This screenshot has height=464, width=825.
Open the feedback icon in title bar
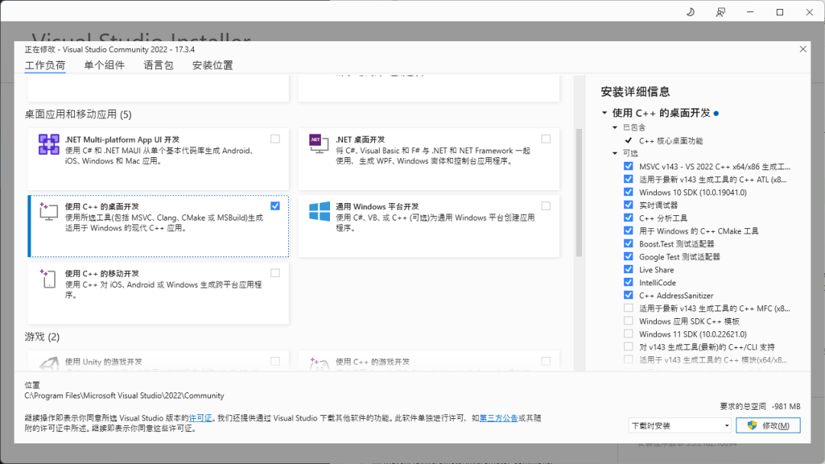[720, 12]
